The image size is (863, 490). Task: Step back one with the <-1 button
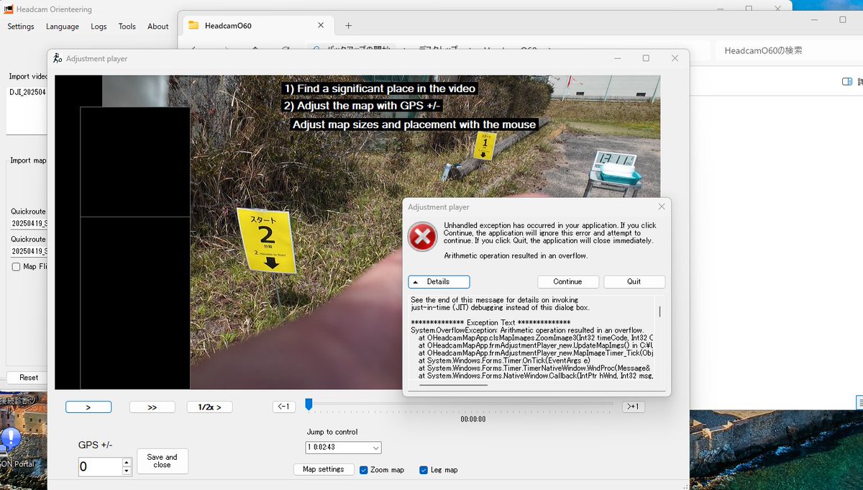[x=285, y=407]
